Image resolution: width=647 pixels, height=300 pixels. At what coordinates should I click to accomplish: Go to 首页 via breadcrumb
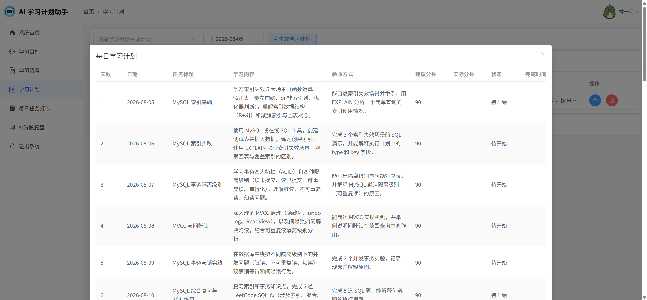[89, 12]
